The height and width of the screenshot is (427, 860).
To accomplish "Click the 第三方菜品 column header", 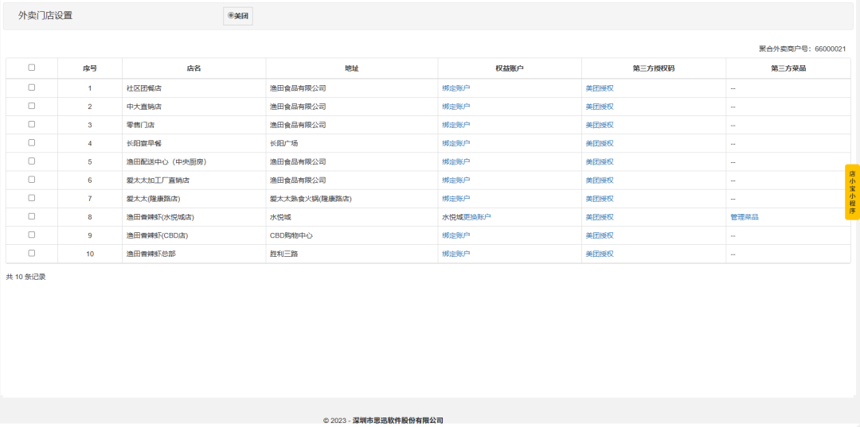I will 788,68.
